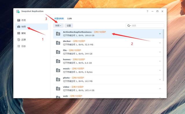The height and width of the screenshot is (114, 185).
Task: Open the 还原 restore sidebar icon
Action: tap(18, 40)
